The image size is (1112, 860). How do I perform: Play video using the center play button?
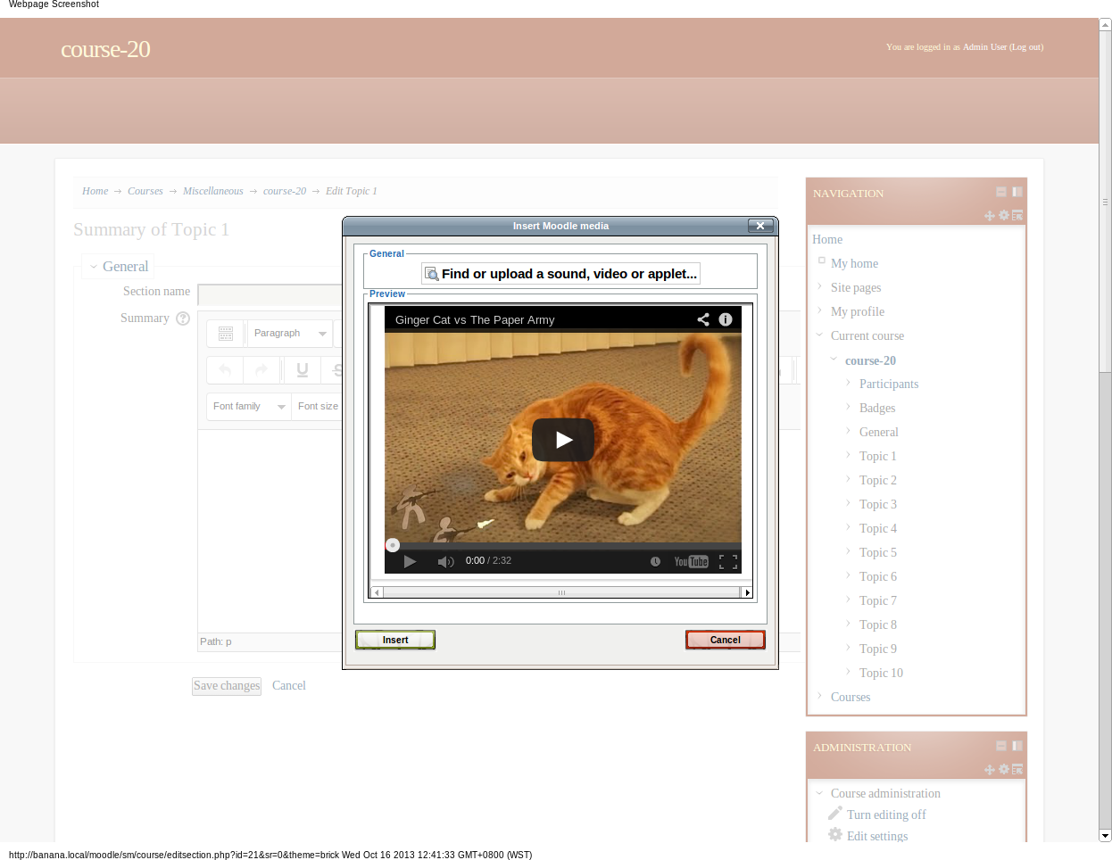(x=563, y=440)
